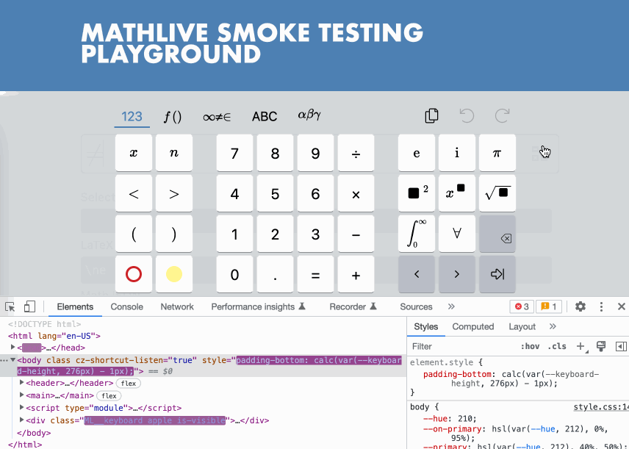Open DevTools settings gear
The height and width of the screenshot is (449, 629).
pyautogui.click(x=580, y=306)
